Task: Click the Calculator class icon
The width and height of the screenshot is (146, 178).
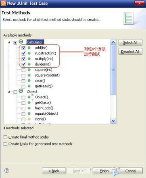Action: coord(21,41)
